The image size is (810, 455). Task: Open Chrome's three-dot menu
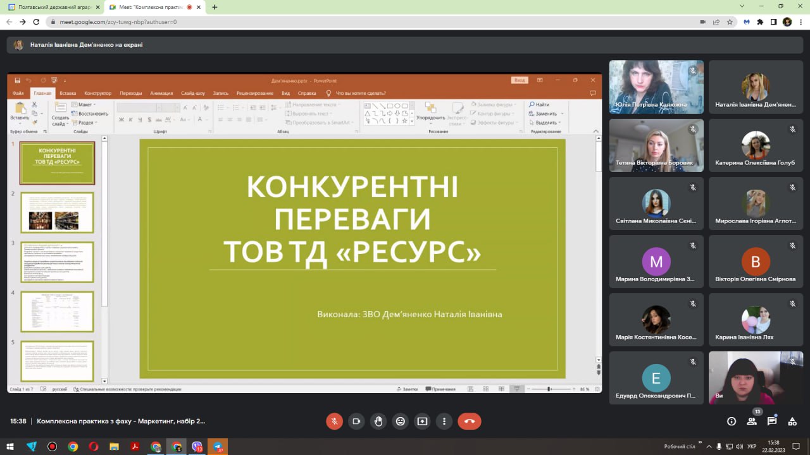801,21
